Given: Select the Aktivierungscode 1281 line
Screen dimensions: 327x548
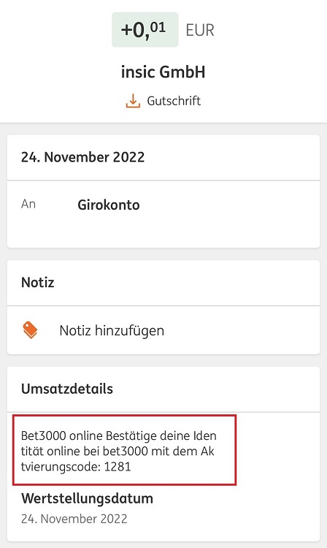Looking at the screenshot, I should (x=76, y=467).
